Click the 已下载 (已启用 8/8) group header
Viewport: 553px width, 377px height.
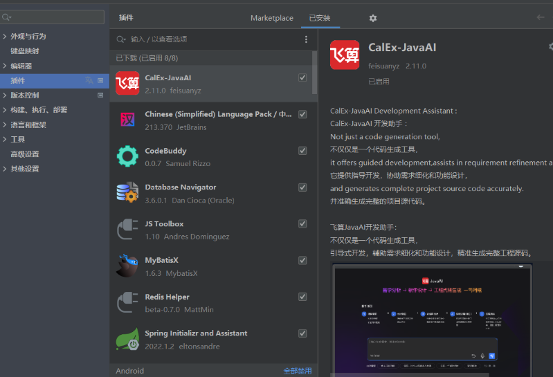[x=147, y=58]
